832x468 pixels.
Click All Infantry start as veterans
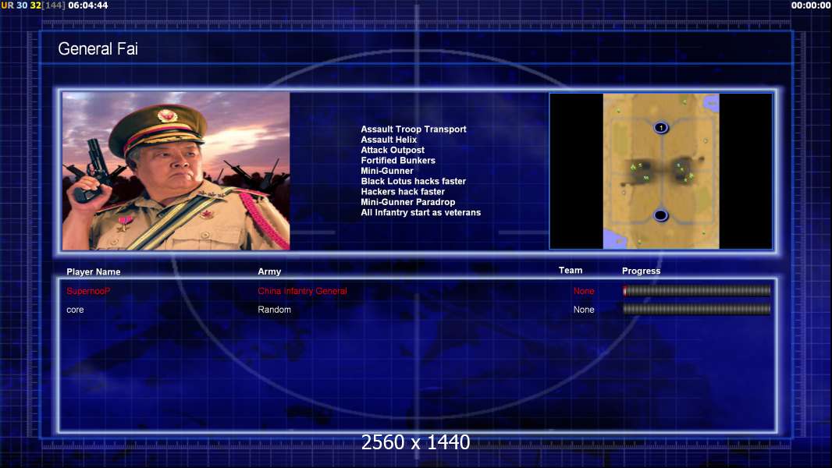pyautogui.click(x=421, y=212)
